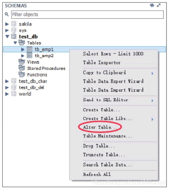Click the Views folder icon
Viewport: 169px width, 189px height.
pos(22,62)
